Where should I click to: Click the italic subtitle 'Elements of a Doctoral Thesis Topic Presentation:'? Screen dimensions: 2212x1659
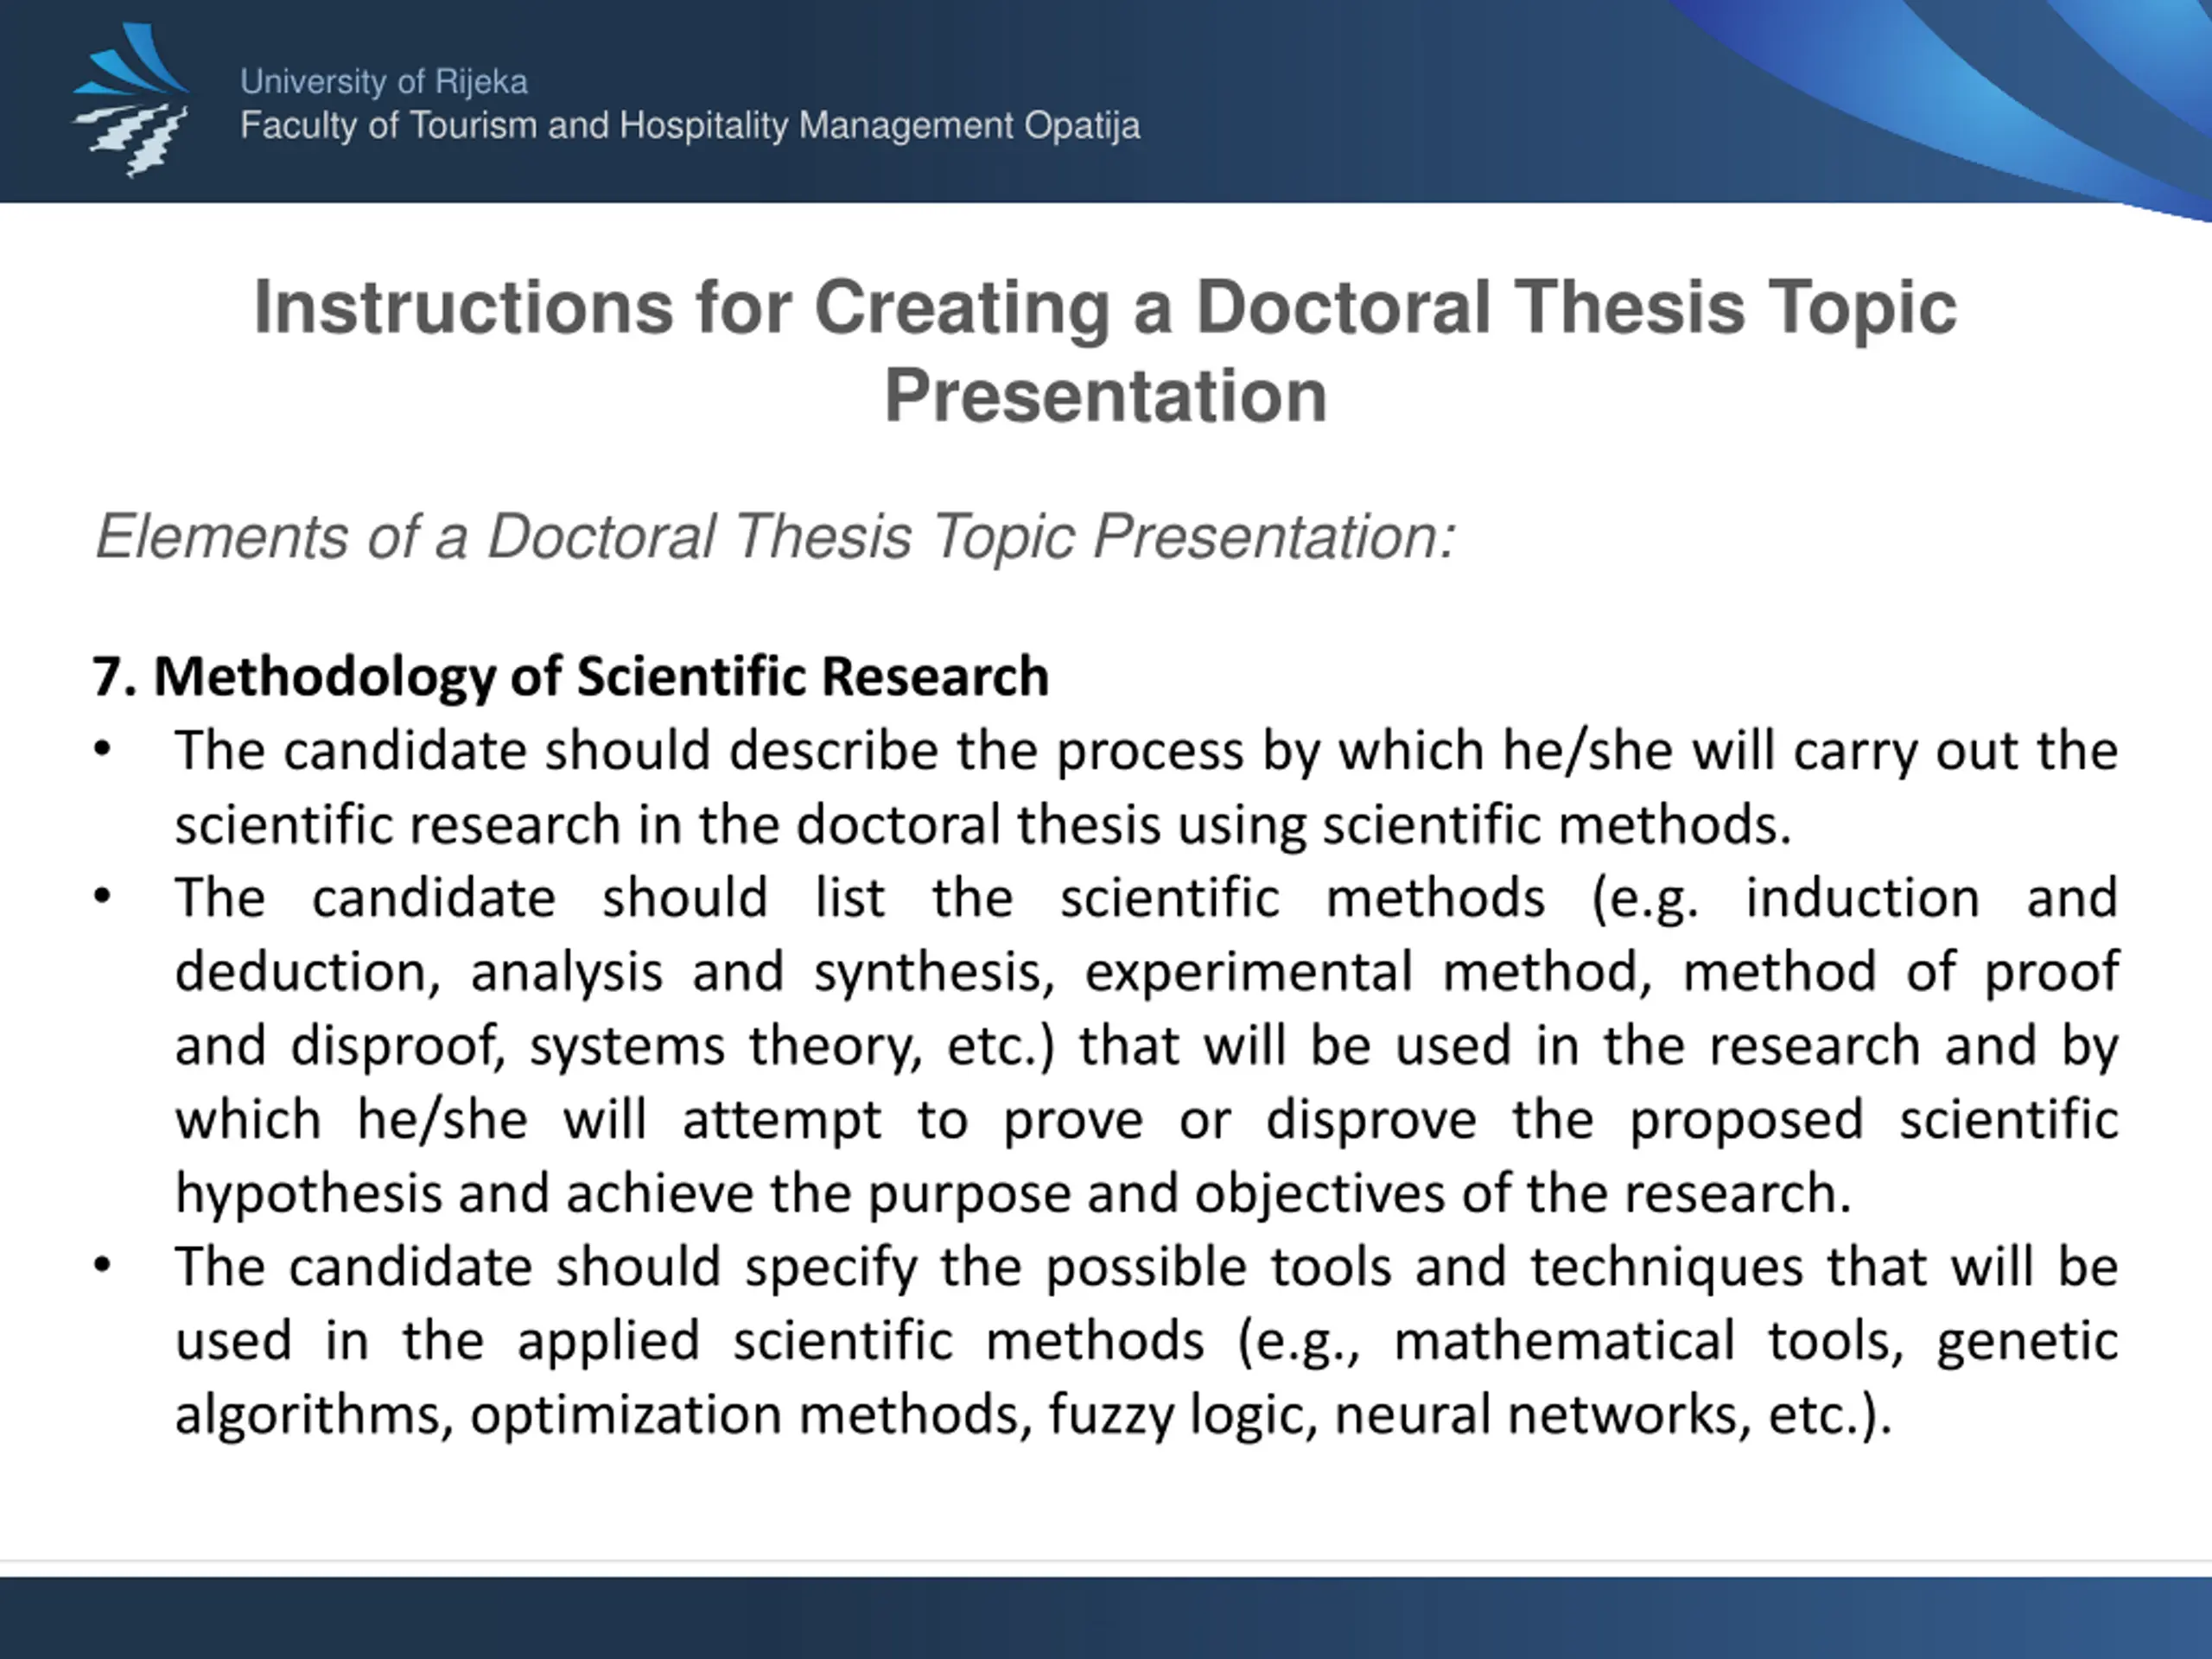click(775, 538)
